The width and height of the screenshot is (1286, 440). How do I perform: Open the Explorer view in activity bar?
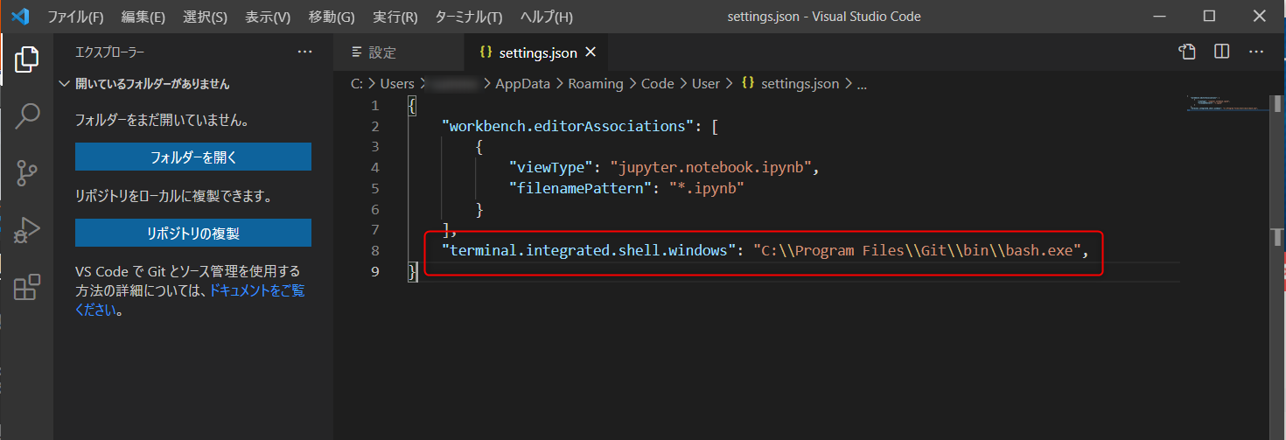coord(27,59)
